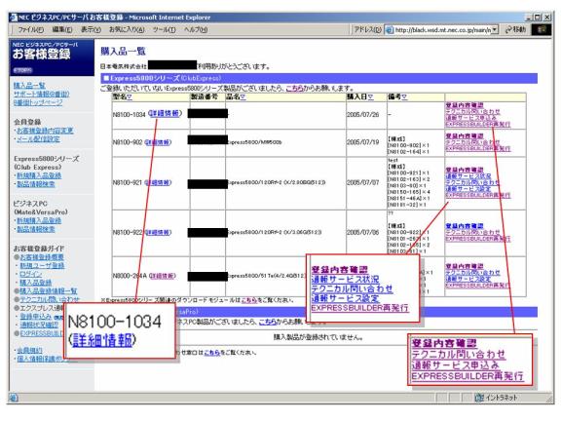Open 登録内容確認 for the N8000-264A row
The image size is (561, 421).
pyautogui.click(x=465, y=266)
